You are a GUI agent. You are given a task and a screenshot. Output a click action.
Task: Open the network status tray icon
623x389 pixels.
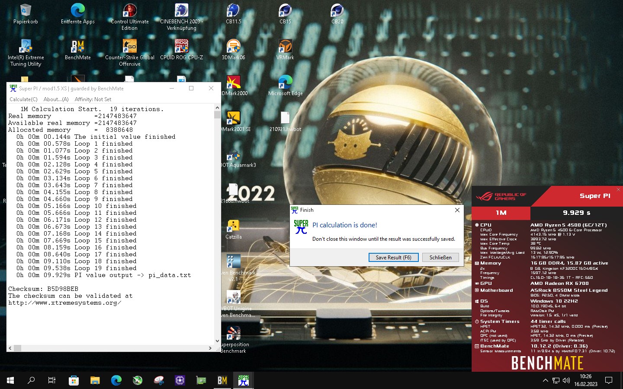click(556, 380)
